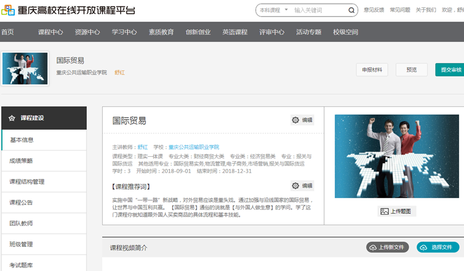Click the 申报材料 button

coord(372,70)
